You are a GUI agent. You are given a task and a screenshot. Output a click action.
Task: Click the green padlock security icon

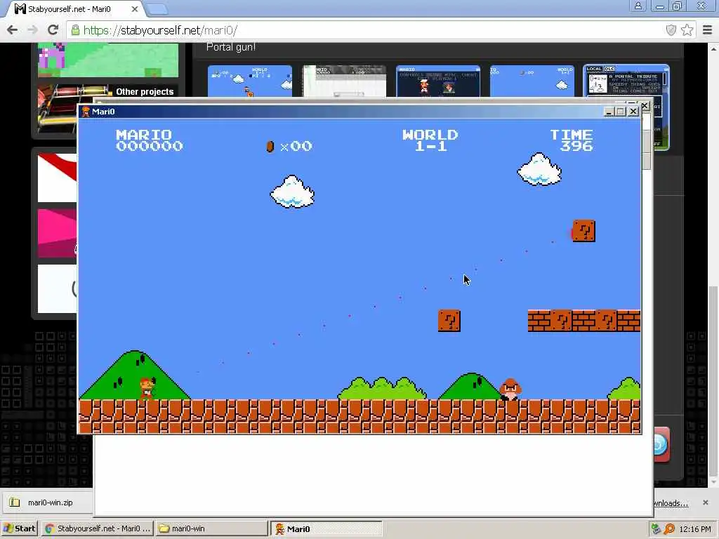point(75,30)
